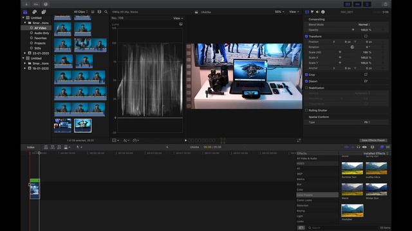Click the background tasks circular icon

46,4
